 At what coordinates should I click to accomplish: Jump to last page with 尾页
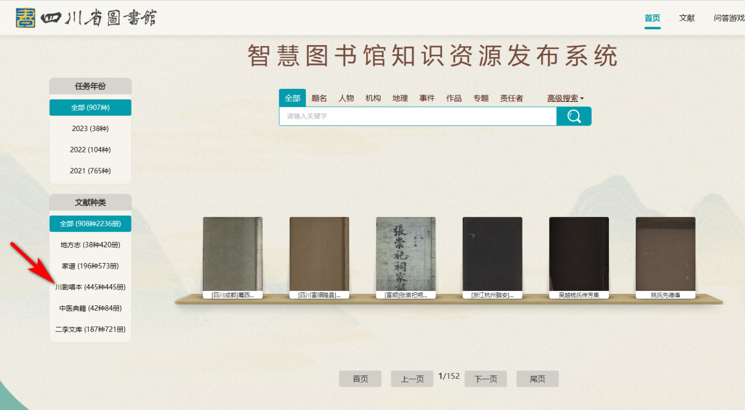[537, 379]
